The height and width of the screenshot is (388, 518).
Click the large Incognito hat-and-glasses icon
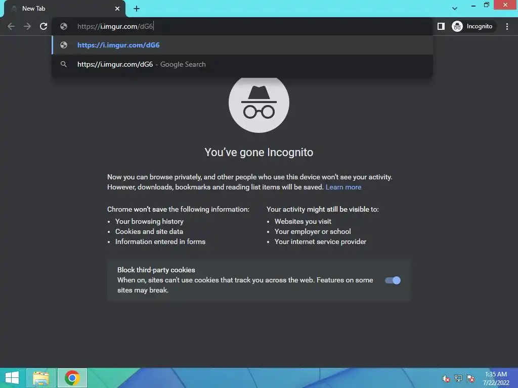[258, 105]
